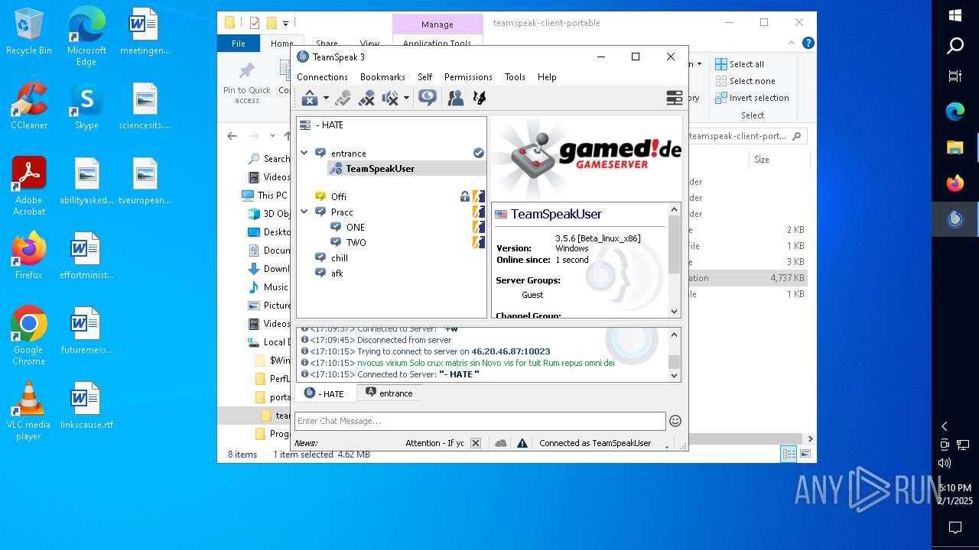979x550 pixels.
Task: Switch to the '- HATE' chat tab
Action: (324, 393)
